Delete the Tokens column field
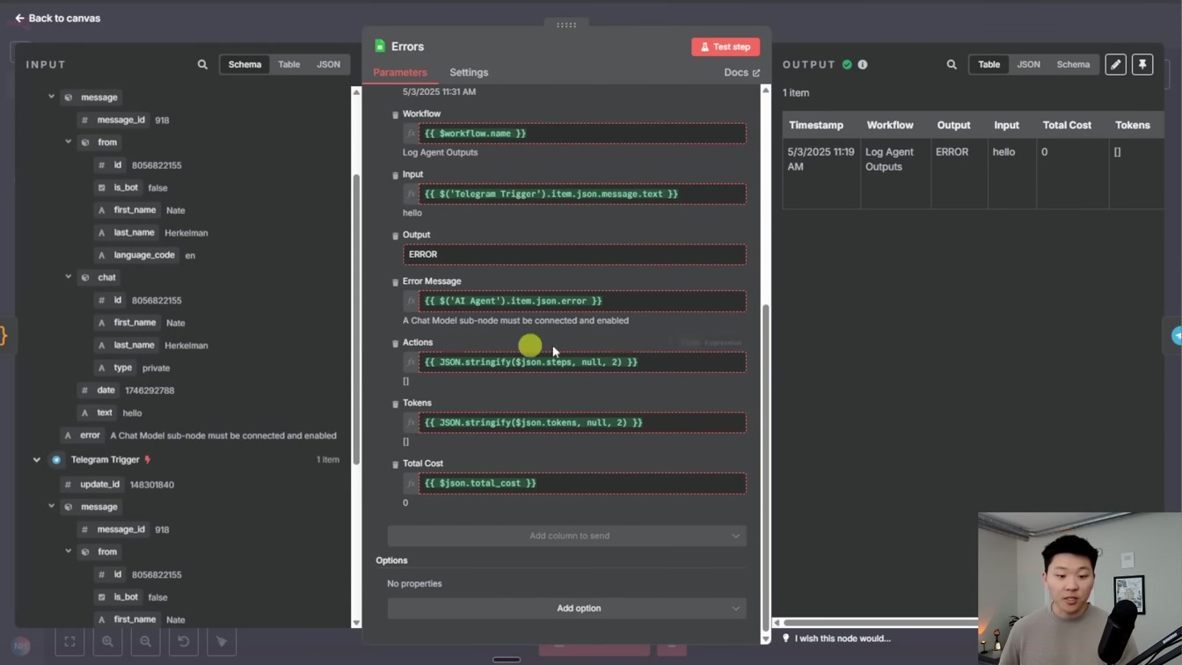 click(395, 404)
